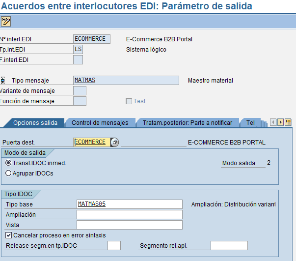Toggle Cancelar proceso en error sintaxis checkbox
Image resolution: width=296 pixels, height=261 pixels.
[x=9, y=235]
